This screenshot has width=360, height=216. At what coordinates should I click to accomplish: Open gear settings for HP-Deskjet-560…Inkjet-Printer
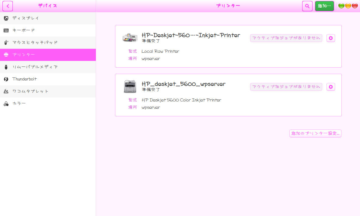point(330,38)
